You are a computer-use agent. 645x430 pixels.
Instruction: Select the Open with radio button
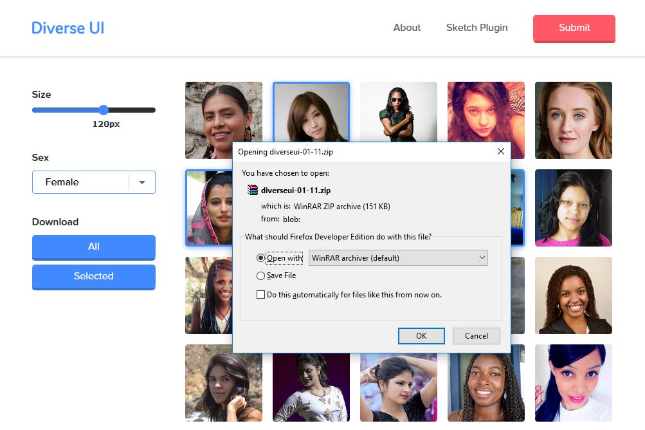(260, 258)
